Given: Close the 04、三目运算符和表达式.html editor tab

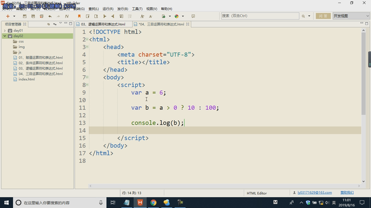Looking at the screenshot, I should tap(188, 24).
